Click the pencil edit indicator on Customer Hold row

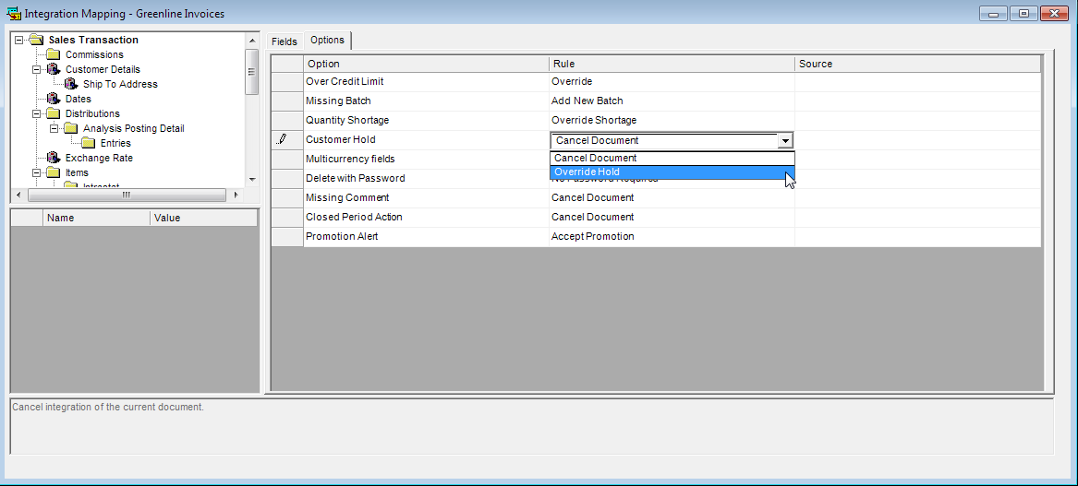click(x=282, y=139)
